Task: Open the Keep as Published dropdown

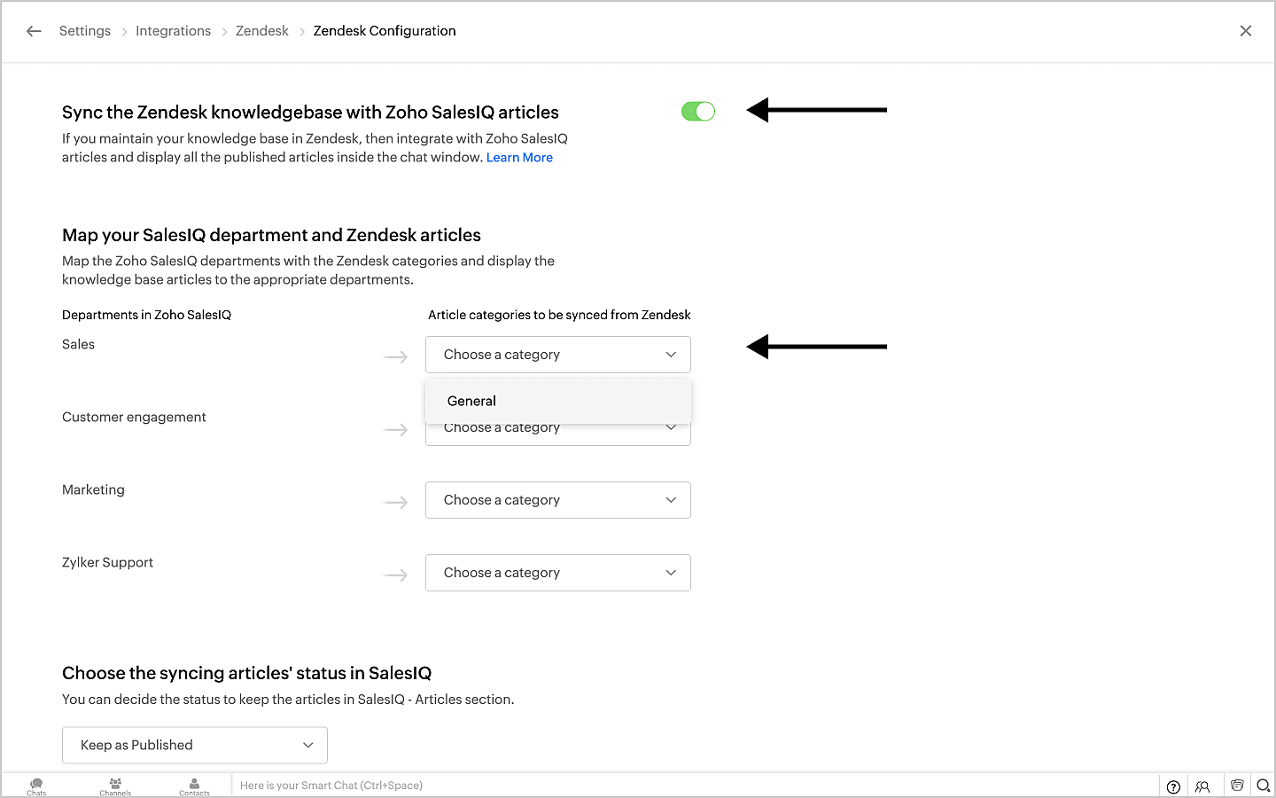Action: [195, 745]
